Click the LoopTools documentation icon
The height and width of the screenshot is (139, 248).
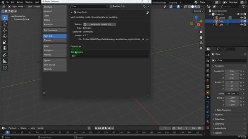pyautogui.click(x=147, y=12)
